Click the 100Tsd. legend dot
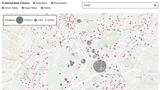This screenshot has width=160, height=90. (x=45, y=20)
